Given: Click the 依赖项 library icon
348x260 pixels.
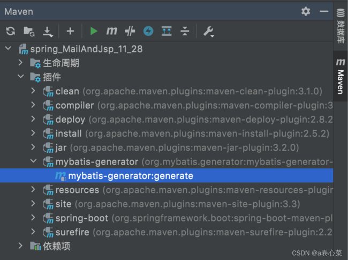Looking at the screenshot, I should click(35, 246).
